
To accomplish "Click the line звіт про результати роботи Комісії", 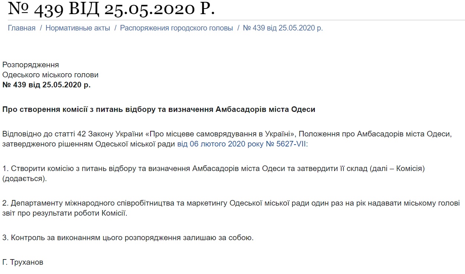I will pyautogui.click(x=65, y=213).
